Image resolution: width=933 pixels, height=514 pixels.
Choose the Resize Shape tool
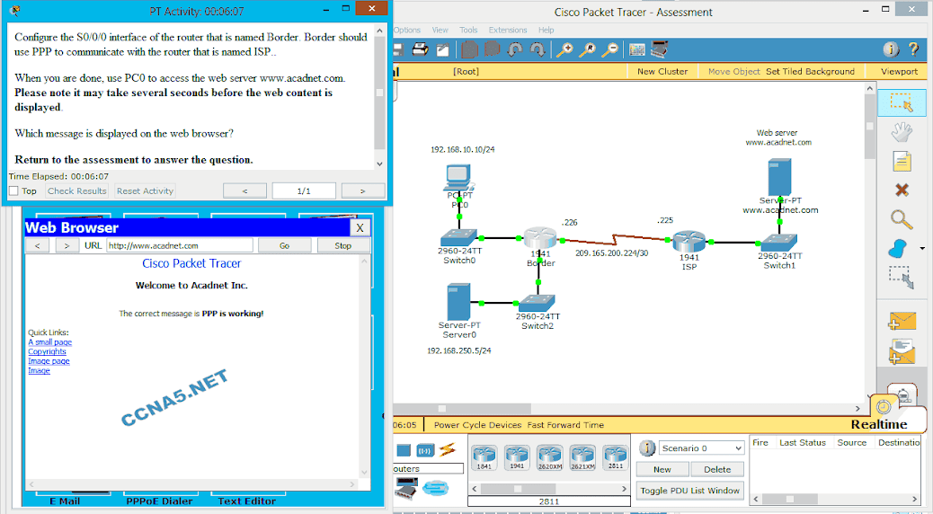click(x=902, y=278)
